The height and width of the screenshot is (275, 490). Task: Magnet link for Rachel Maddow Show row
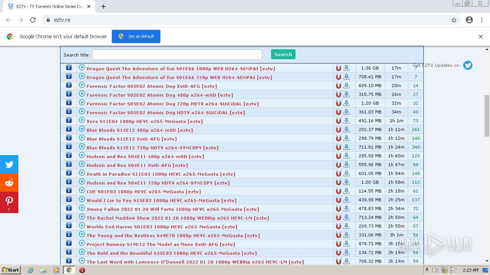pyautogui.click(x=338, y=217)
